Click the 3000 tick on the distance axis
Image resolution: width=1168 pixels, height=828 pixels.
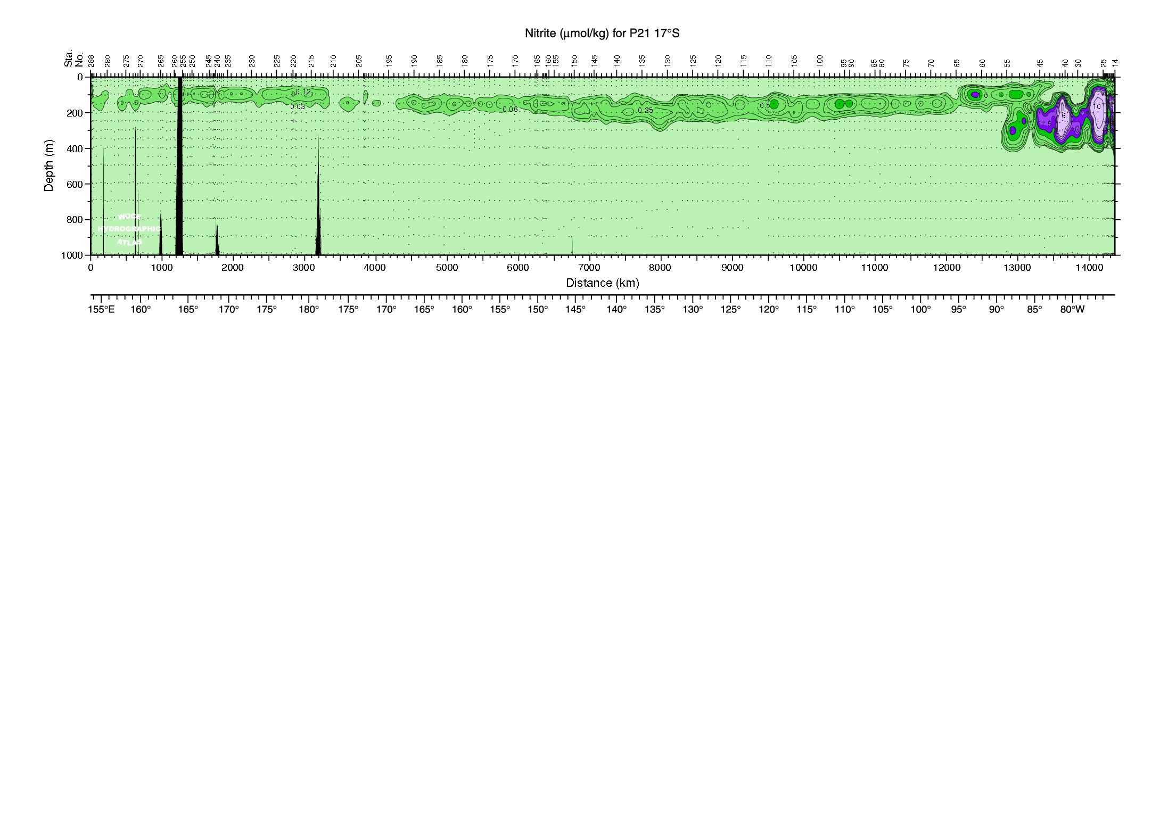click(304, 268)
